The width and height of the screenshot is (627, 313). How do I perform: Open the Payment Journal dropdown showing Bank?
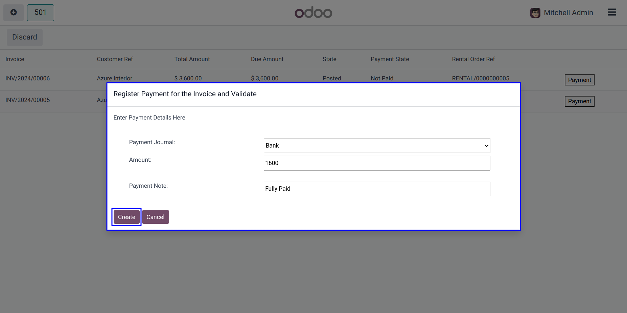point(377,146)
